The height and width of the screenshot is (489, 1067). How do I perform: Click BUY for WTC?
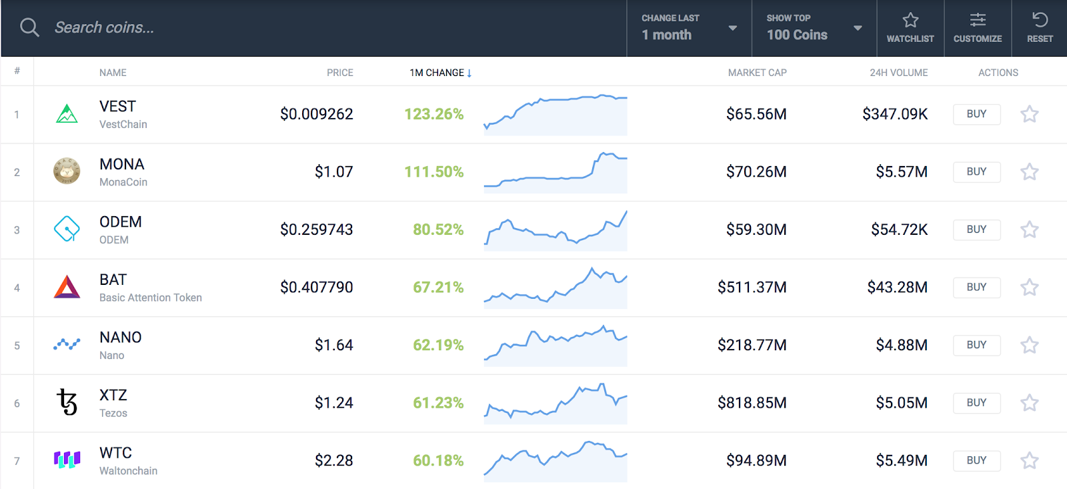[x=976, y=460]
